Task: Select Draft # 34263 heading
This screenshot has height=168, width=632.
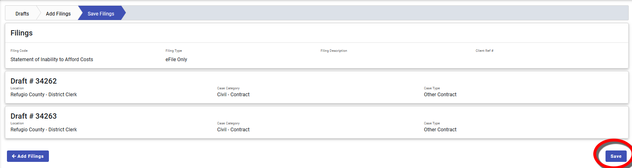Action: 33,116
